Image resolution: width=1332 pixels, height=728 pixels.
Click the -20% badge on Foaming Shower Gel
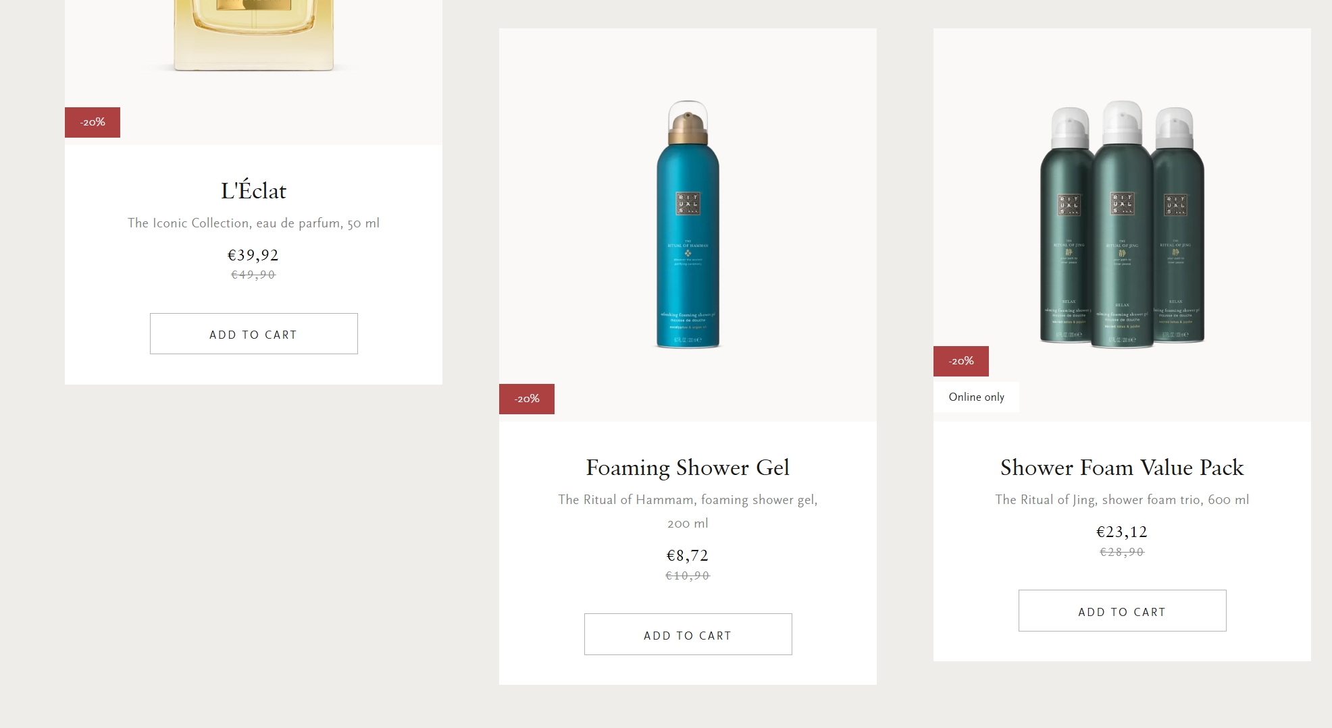527,399
